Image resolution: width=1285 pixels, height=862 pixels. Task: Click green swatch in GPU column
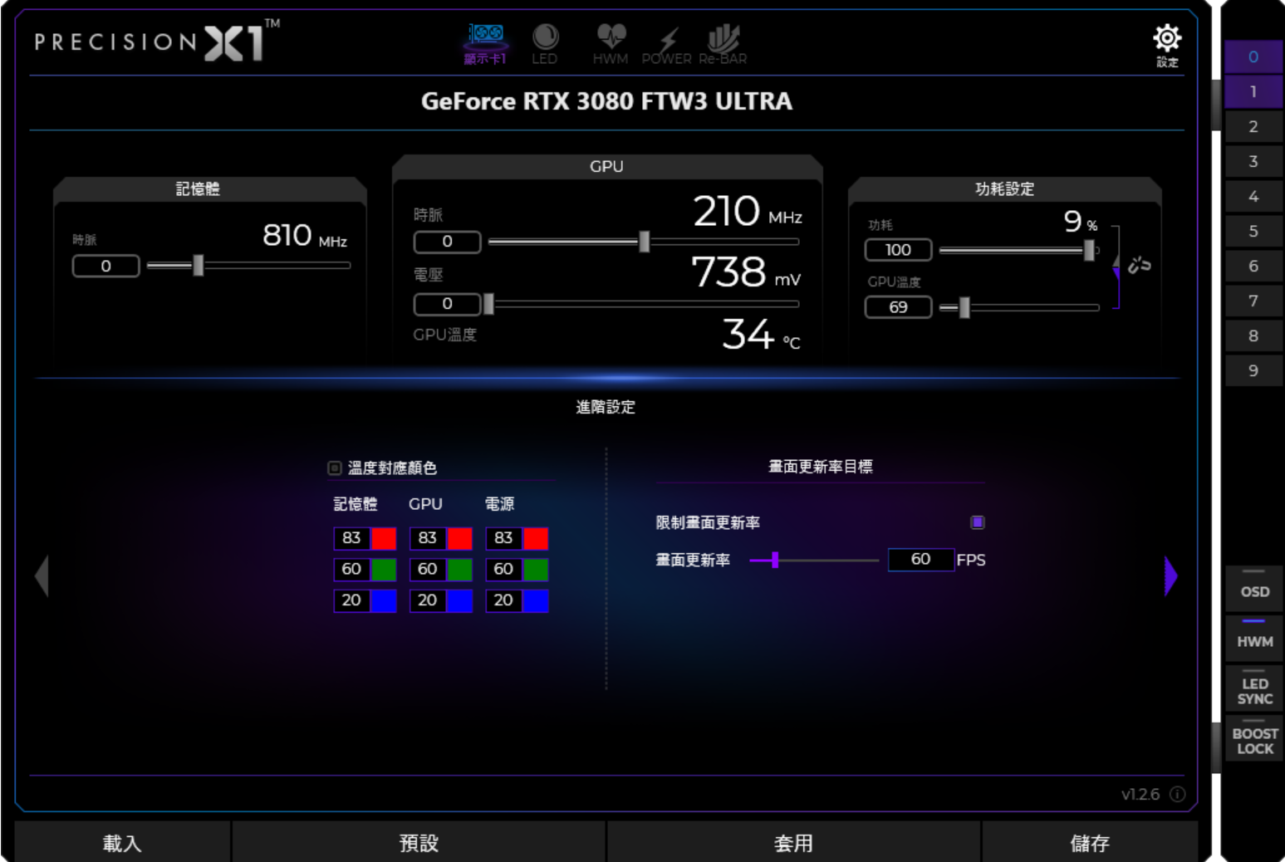459,570
